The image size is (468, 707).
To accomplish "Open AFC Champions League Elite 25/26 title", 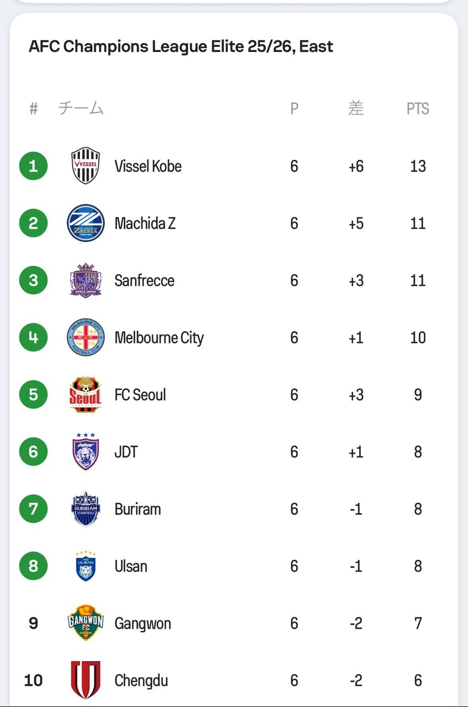I will click(180, 46).
